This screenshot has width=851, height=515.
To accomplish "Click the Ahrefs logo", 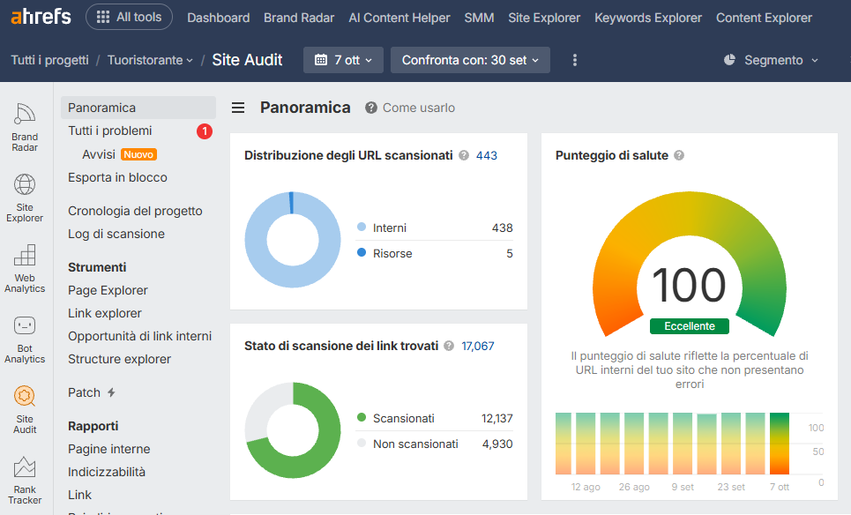I will tap(41, 17).
